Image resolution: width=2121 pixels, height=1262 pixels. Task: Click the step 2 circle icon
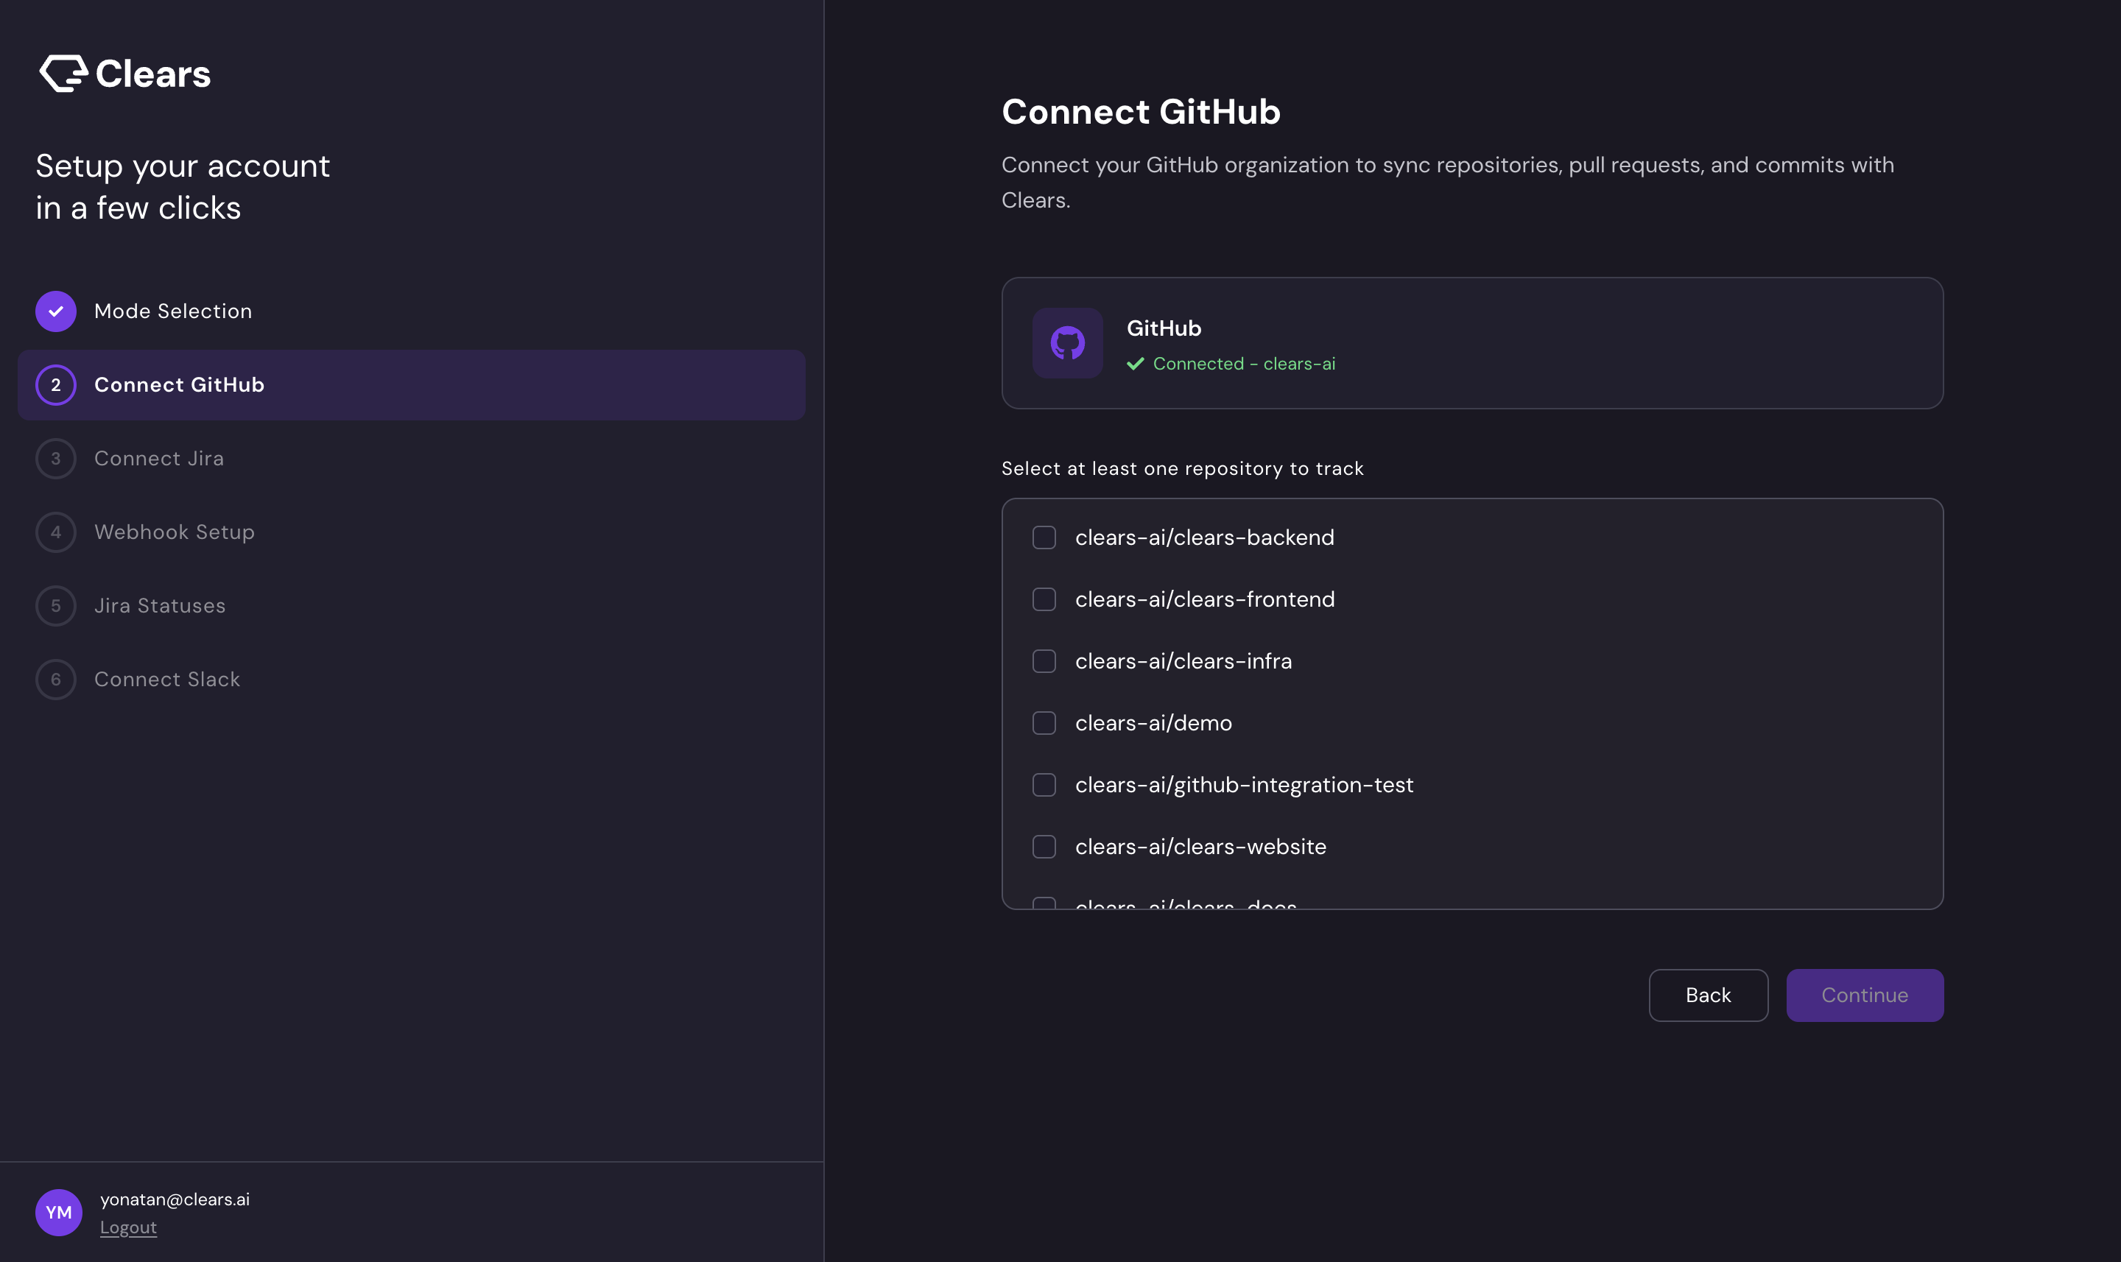point(56,385)
